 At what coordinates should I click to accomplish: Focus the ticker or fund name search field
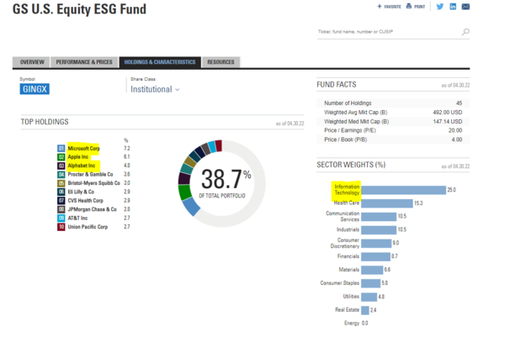click(x=387, y=33)
